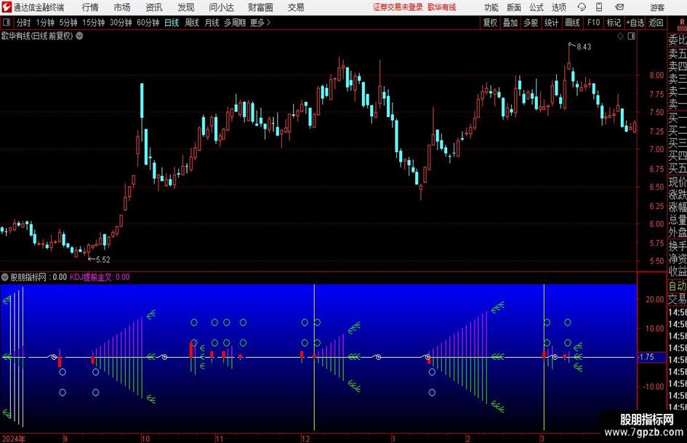Click the 5.52 low price label

tap(103, 260)
